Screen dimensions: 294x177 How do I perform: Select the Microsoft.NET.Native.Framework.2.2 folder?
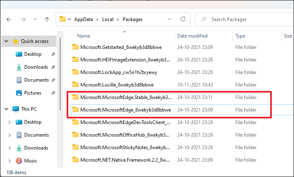point(125,160)
